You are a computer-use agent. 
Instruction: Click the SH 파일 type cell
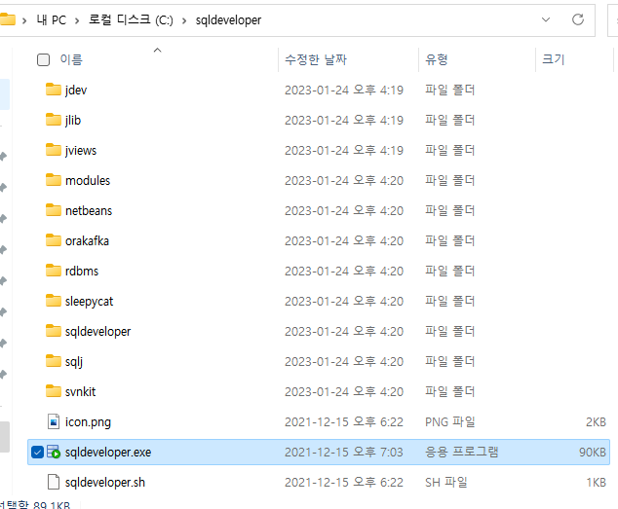[x=445, y=482]
